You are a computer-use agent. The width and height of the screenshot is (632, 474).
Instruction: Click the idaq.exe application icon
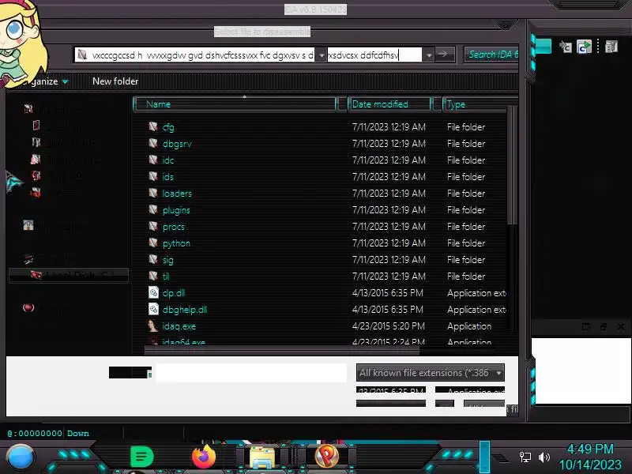[x=153, y=325]
